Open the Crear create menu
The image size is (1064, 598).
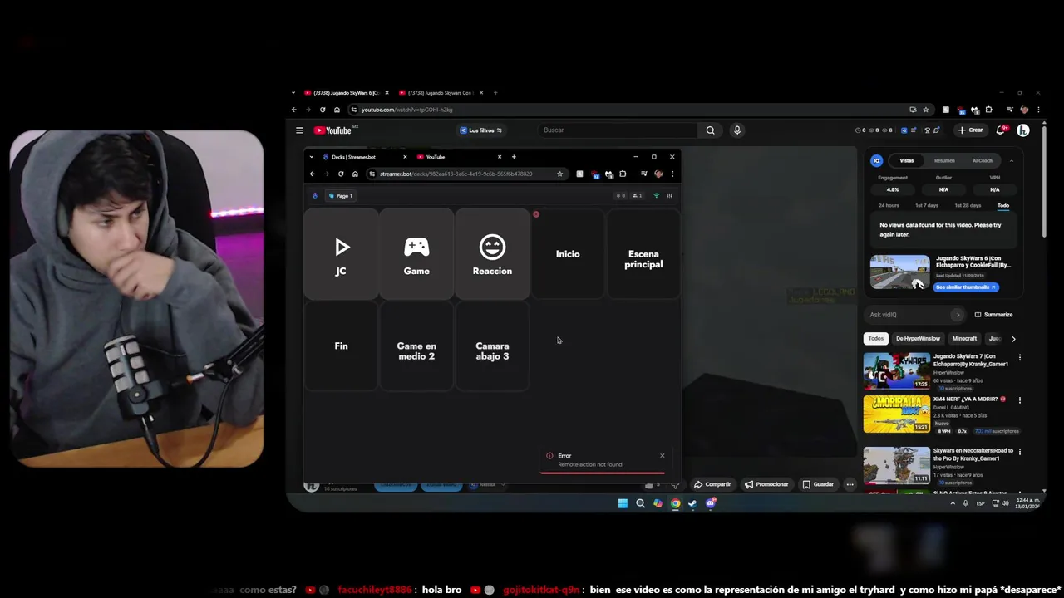pyautogui.click(x=970, y=130)
